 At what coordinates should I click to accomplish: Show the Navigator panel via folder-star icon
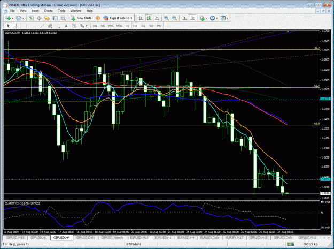[47, 18]
